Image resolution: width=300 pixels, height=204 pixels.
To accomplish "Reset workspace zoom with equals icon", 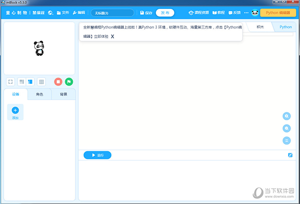I will (286, 141).
